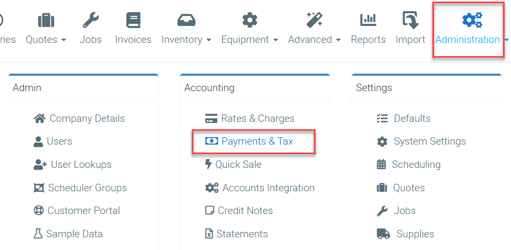Click the Reports bar chart icon

(368, 20)
